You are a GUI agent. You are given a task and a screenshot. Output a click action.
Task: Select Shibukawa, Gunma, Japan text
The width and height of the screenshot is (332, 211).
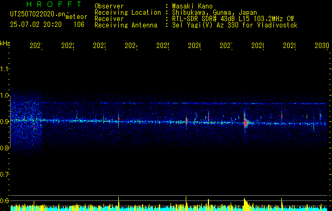tap(214, 13)
